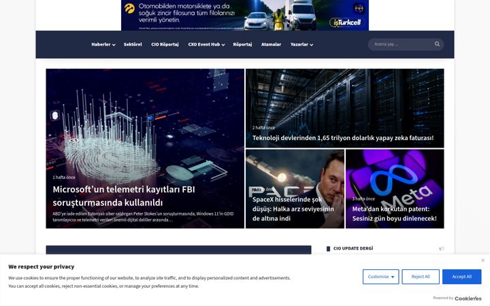490x306 pixels.
Task: Accept all cookies
Action: click(461, 277)
